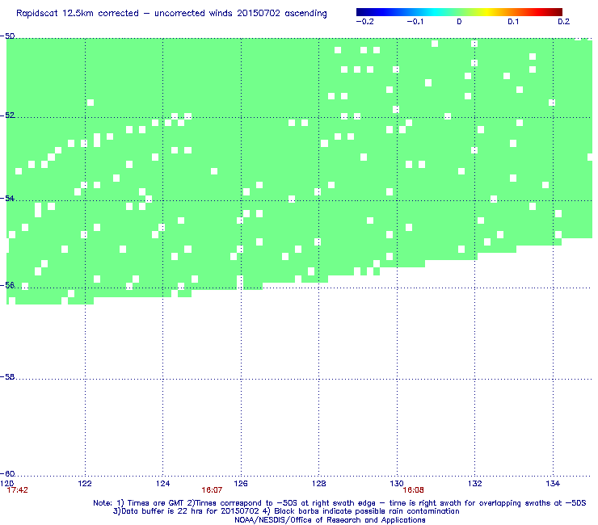
Task: Click the latitude label -60
Action: tap(7, 473)
